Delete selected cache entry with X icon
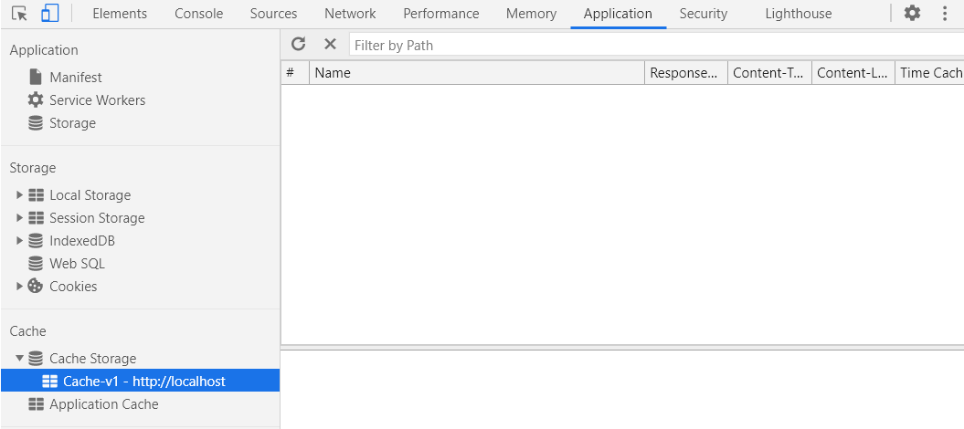This screenshot has width=964, height=429. pyautogui.click(x=330, y=44)
